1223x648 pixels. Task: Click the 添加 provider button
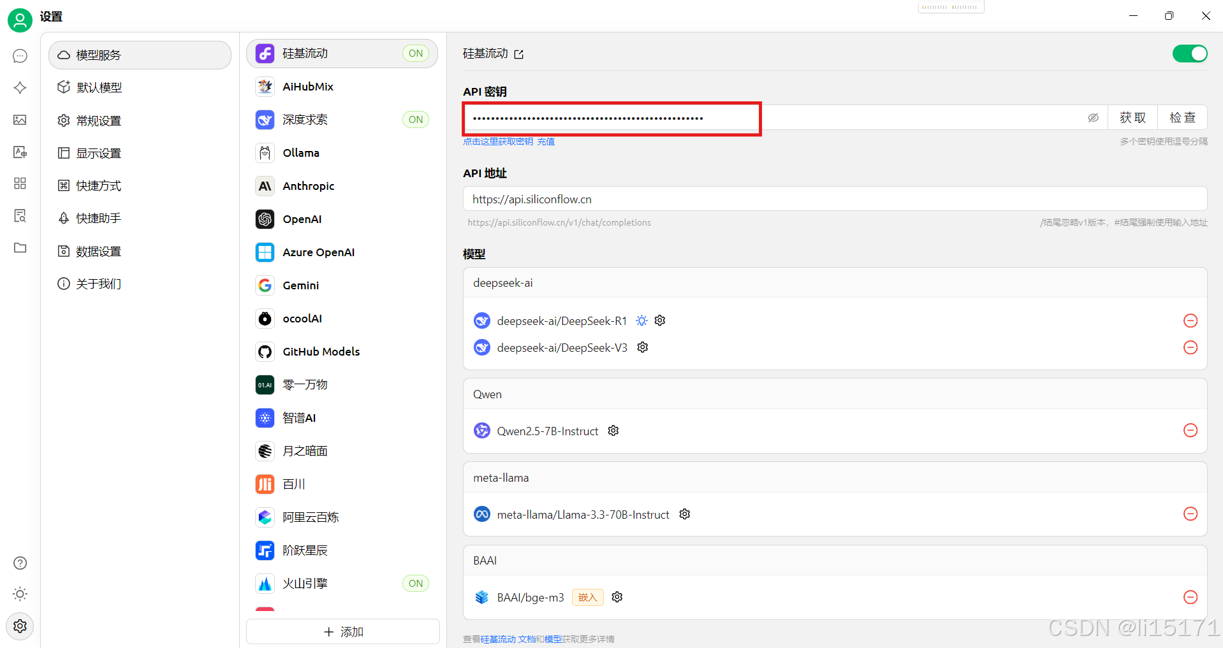(x=343, y=632)
